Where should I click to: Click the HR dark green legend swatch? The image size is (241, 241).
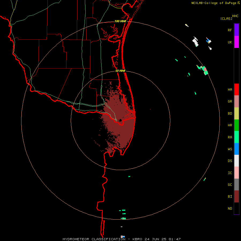(x=236, y=125)
